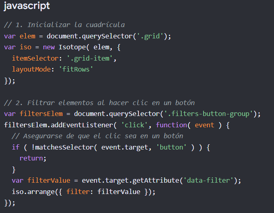The image size is (274, 213).
Task: Click the '.filters-button-group' string
Action: 208,114
